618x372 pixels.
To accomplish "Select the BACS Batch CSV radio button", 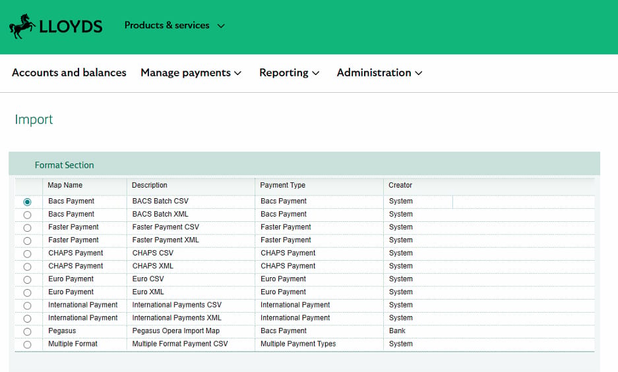I will pyautogui.click(x=27, y=202).
